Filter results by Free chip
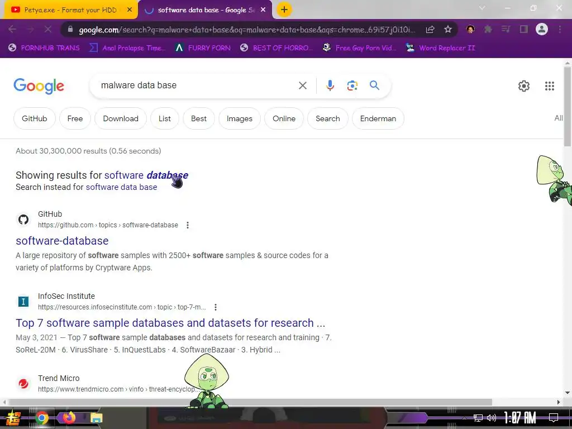The image size is (572, 429). 75,118
